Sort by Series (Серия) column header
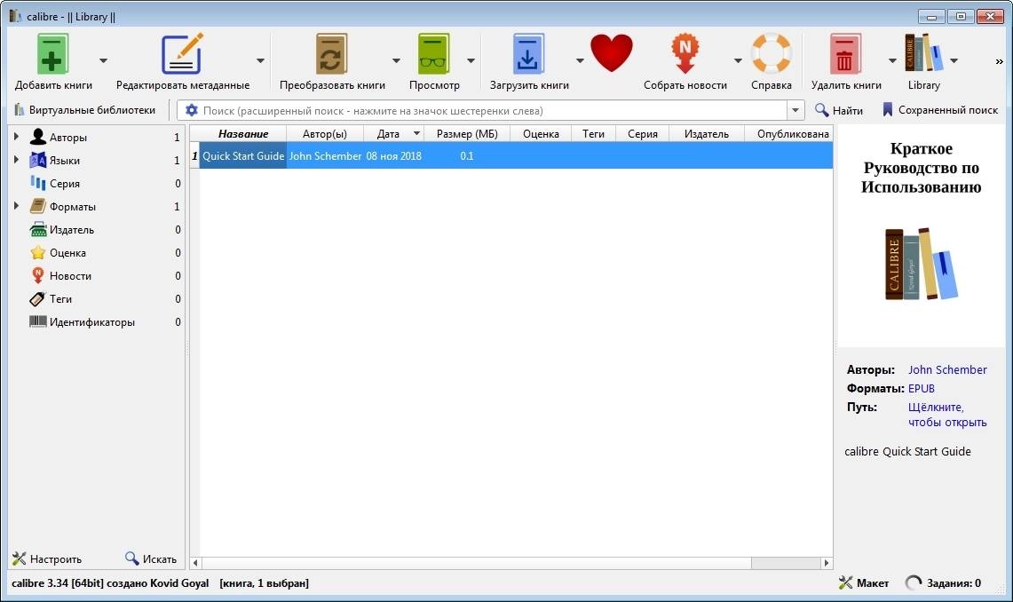The width and height of the screenshot is (1013, 602). (x=642, y=134)
